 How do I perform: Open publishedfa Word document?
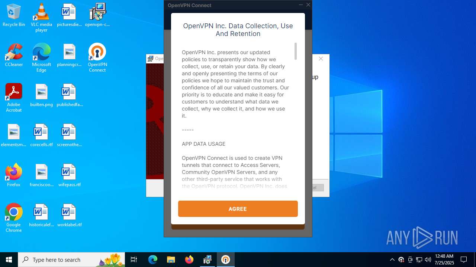click(x=69, y=95)
